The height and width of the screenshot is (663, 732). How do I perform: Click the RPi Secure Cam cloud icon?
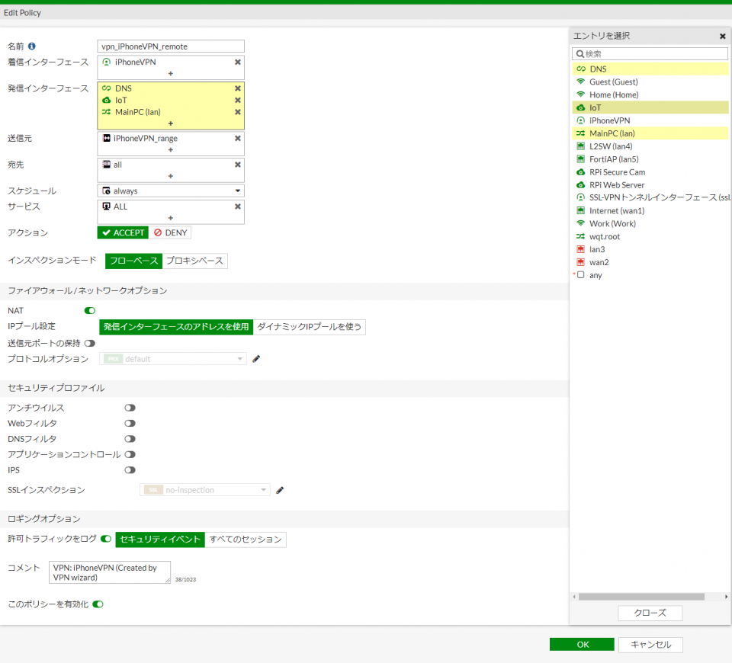click(x=581, y=172)
